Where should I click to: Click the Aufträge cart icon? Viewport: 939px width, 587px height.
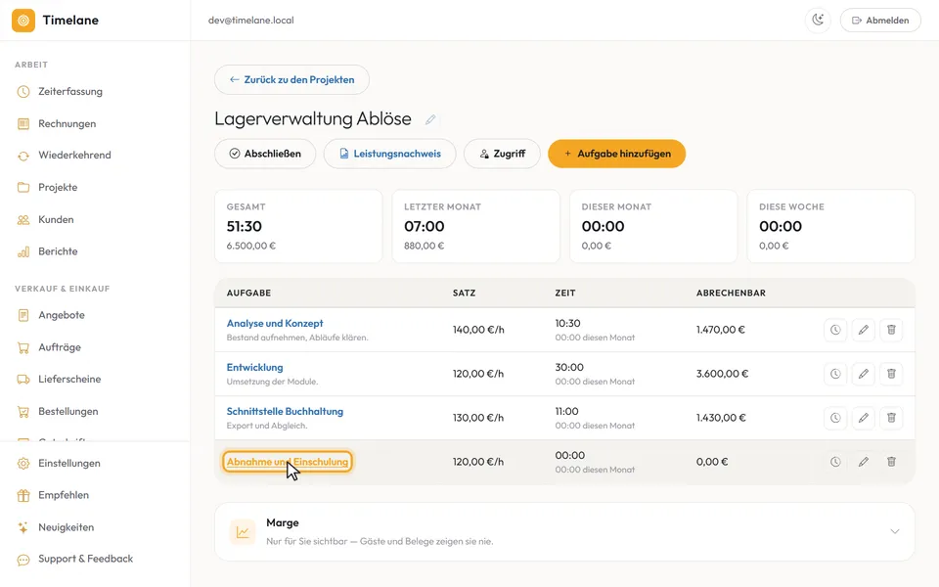coord(23,347)
